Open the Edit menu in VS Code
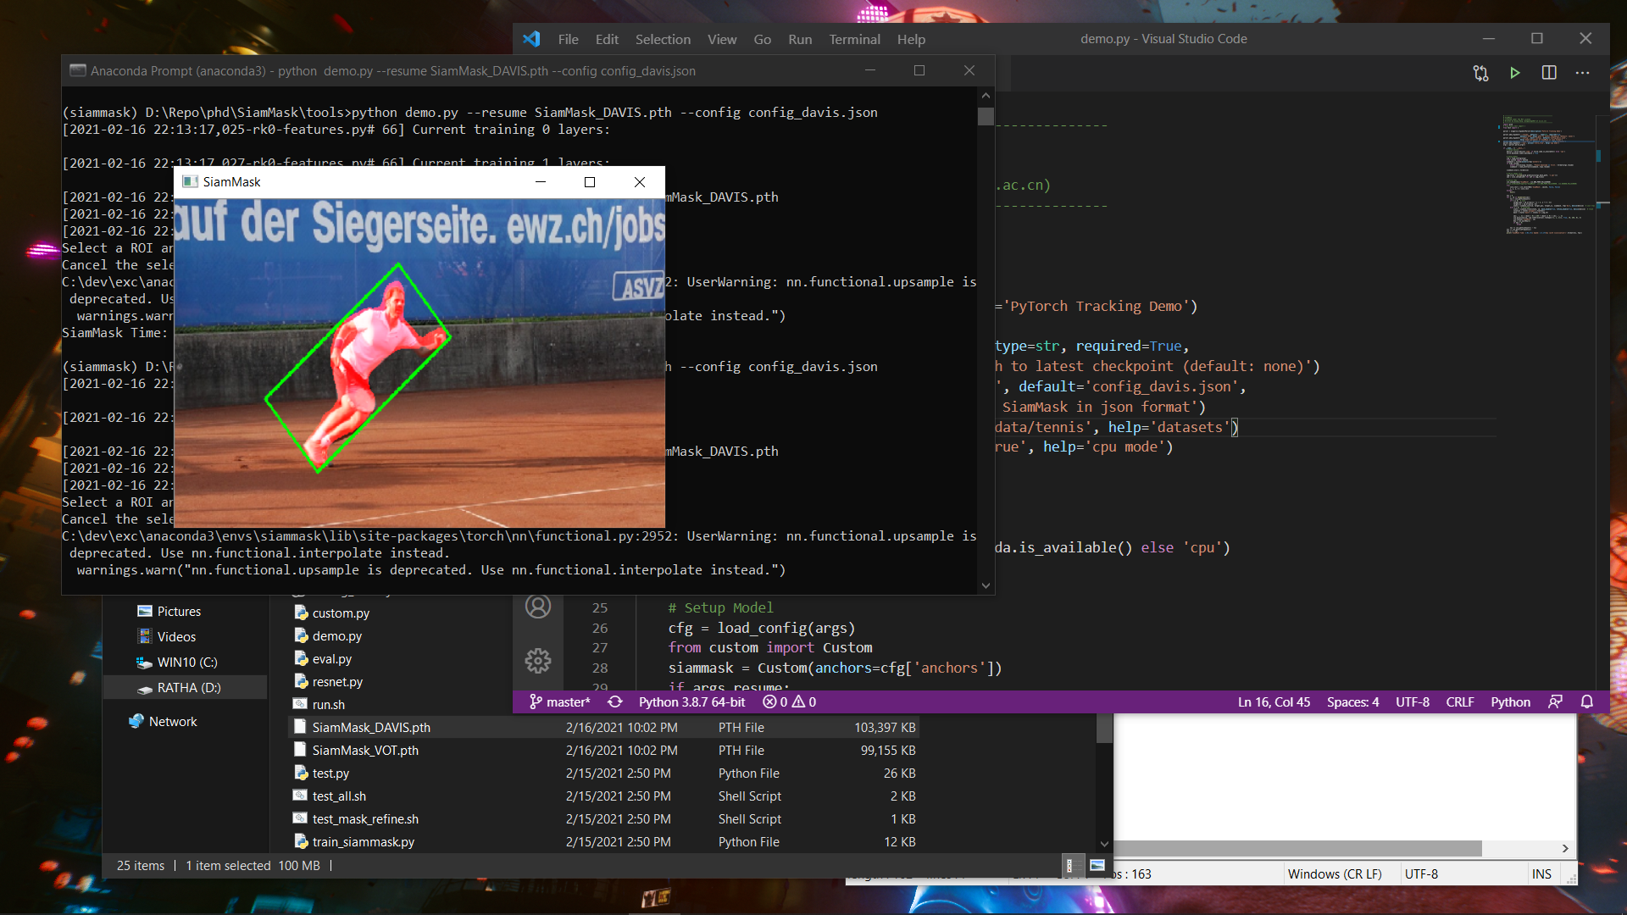The image size is (1627, 915). pyautogui.click(x=607, y=39)
